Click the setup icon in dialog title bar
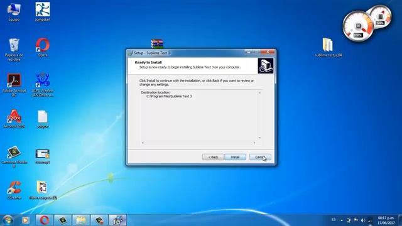 pyautogui.click(x=130, y=53)
